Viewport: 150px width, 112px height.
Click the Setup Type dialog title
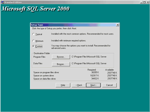(37, 25)
